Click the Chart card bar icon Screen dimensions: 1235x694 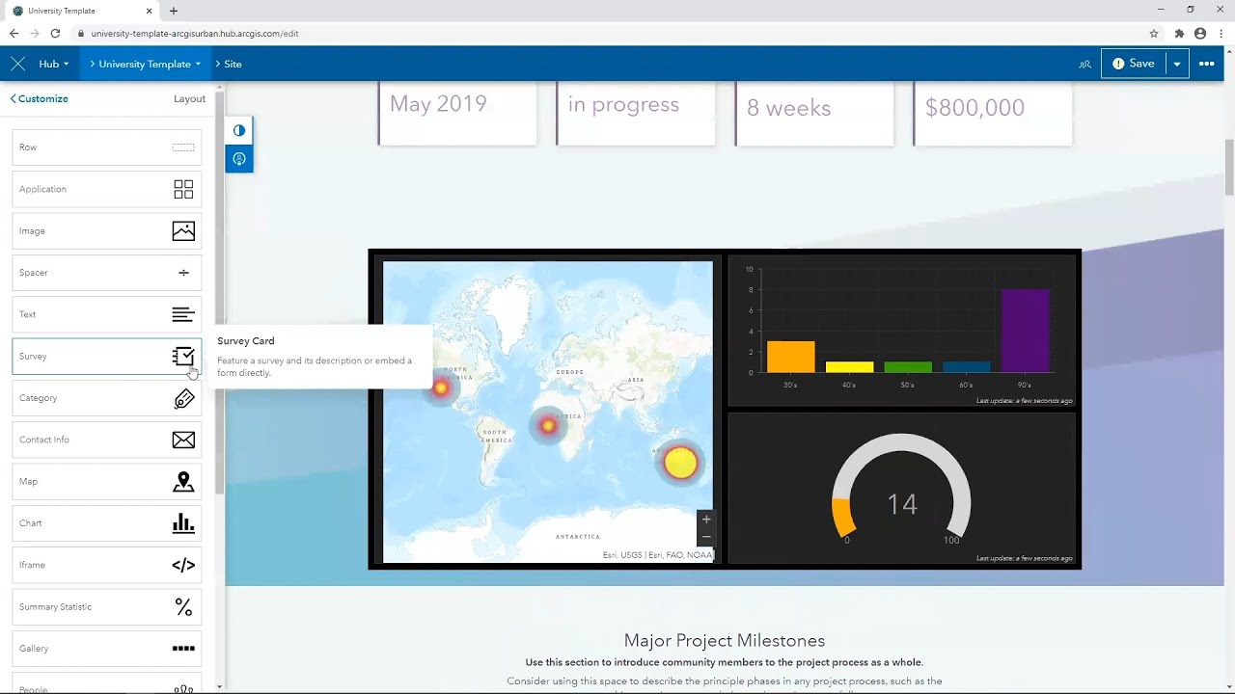183,523
